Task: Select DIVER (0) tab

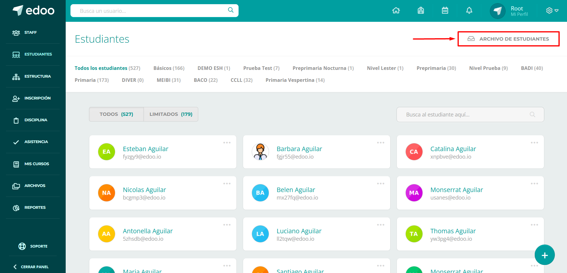Action: tap(133, 80)
